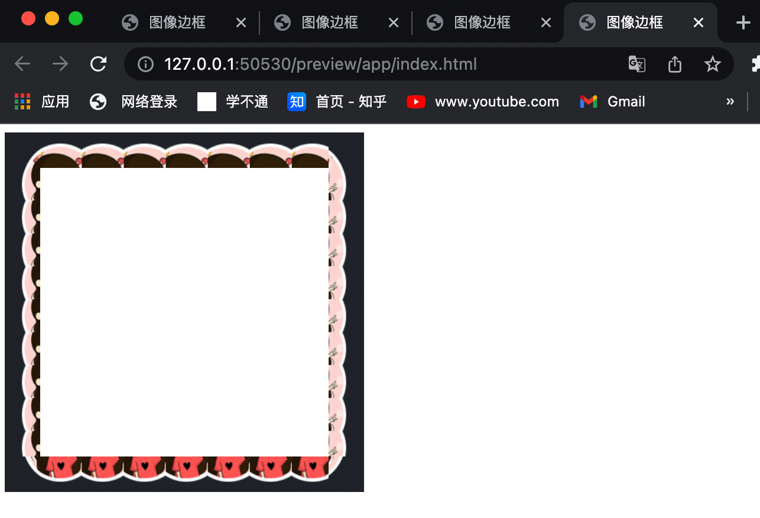Open the bookmarks overflow chevron
The height and width of the screenshot is (518, 760).
tap(730, 101)
